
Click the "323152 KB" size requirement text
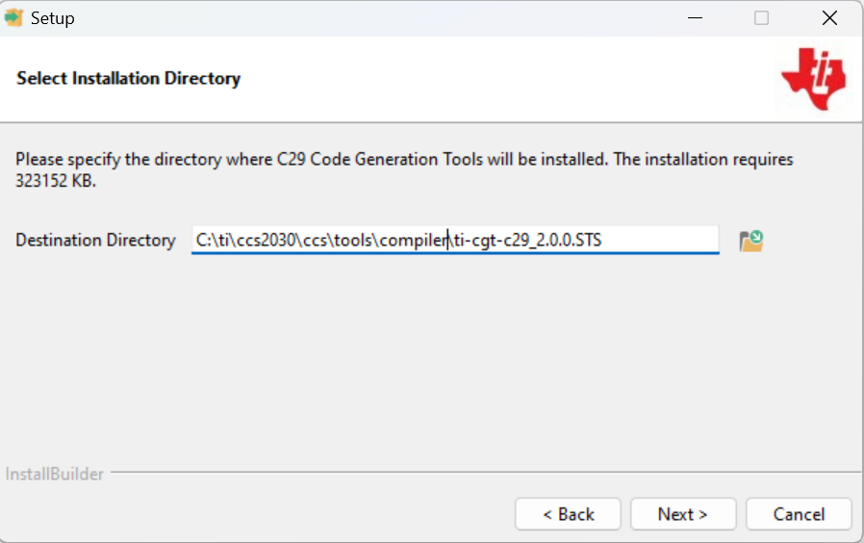tap(56, 180)
